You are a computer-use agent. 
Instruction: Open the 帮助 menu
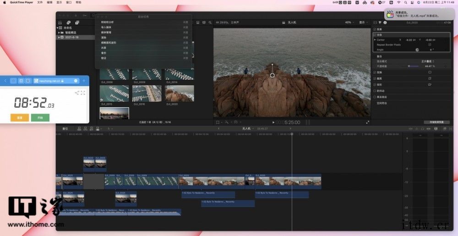[78, 2]
